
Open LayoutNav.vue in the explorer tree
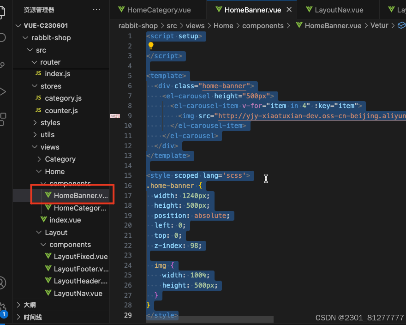(78, 294)
